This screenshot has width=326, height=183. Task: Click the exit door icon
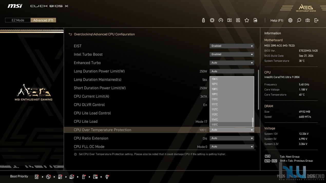click(x=316, y=20)
